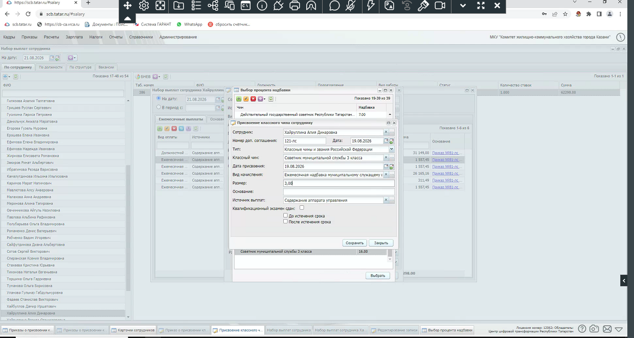Screen dimensions: 634x338
Task: Tick После истечения срока checkbox
Action: [x=286, y=222]
